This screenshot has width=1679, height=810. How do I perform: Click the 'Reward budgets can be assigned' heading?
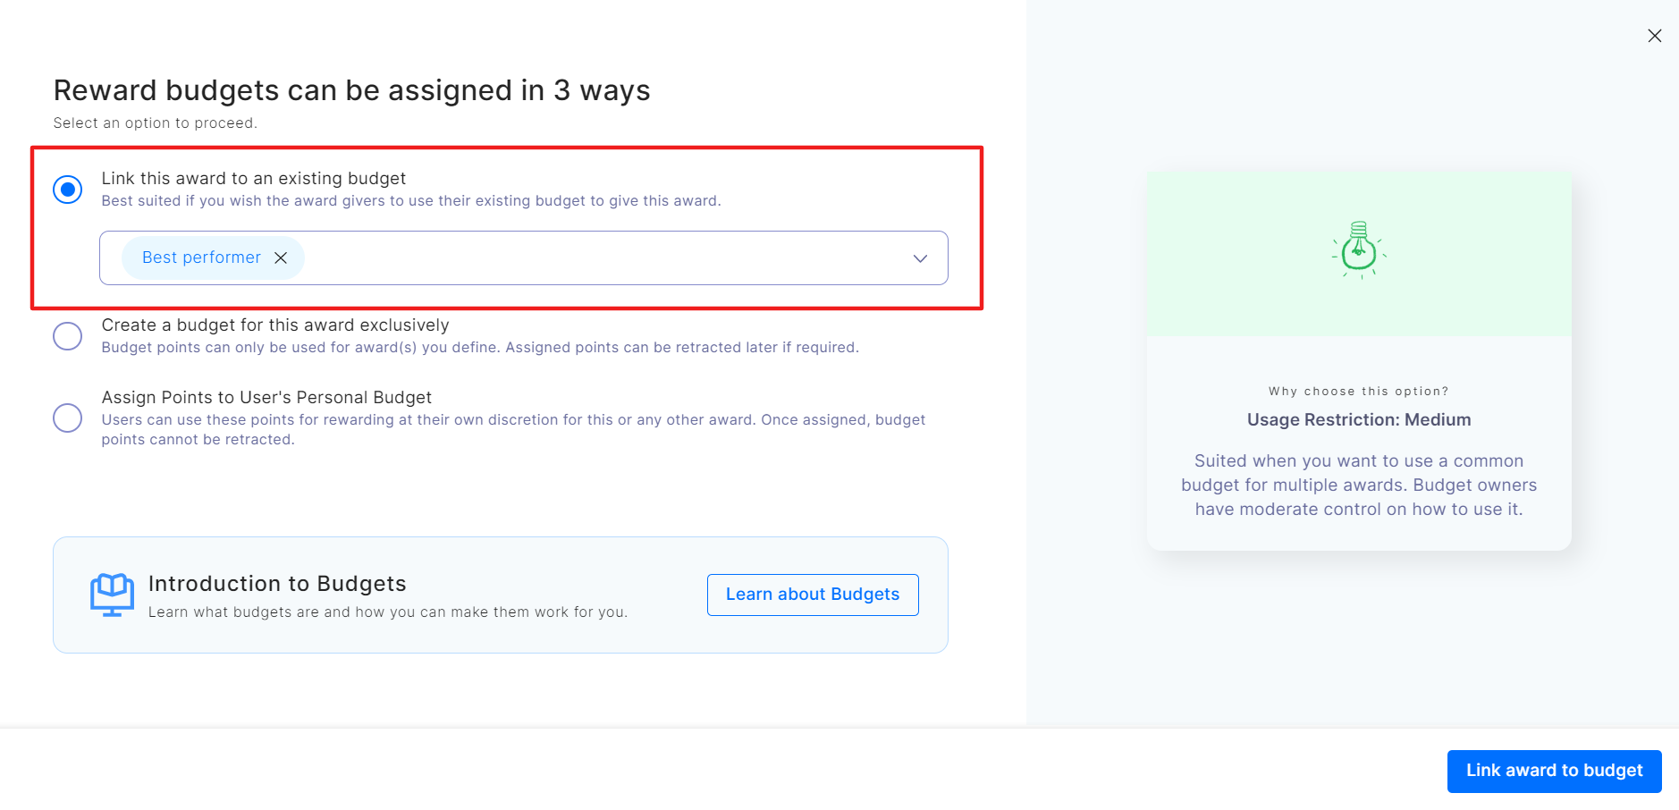point(351,90)
